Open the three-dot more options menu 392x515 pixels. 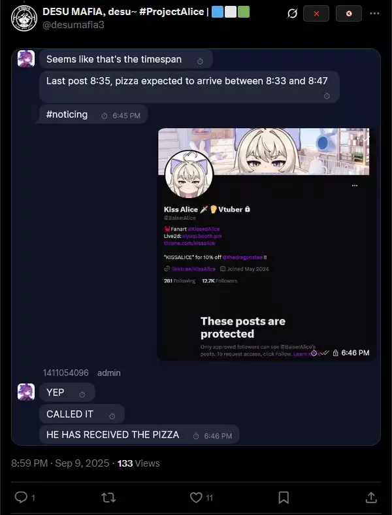coord(374,14)
